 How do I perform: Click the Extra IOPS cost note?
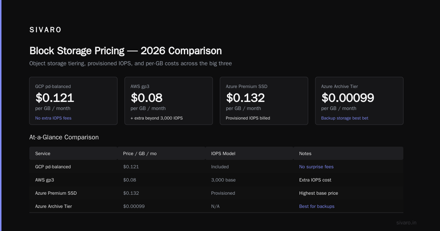tap(315, 180)
